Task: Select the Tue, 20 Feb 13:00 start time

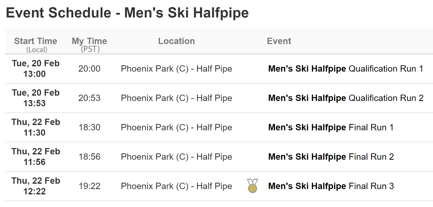Action: pos(36,69)
